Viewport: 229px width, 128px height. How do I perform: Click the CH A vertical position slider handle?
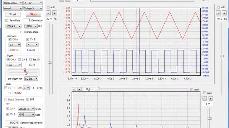(x=50, y=63)
